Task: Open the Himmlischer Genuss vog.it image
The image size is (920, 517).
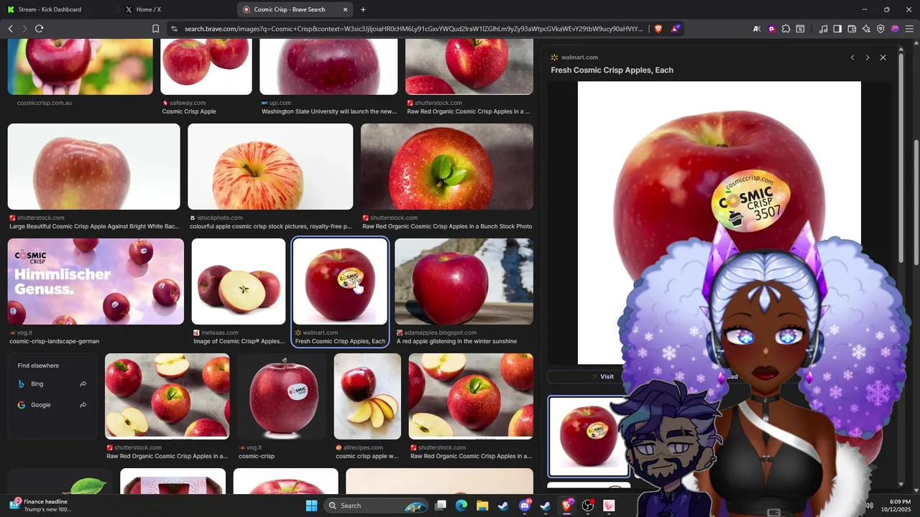Action: pos(96,281)
